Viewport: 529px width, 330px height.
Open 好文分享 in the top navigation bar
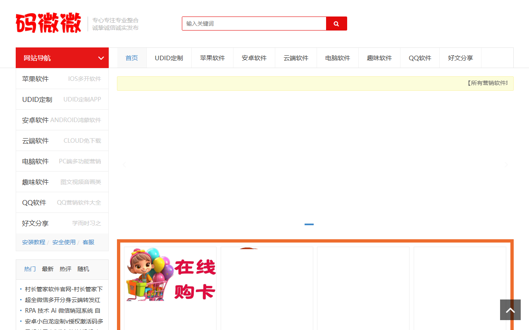[460, 58]
